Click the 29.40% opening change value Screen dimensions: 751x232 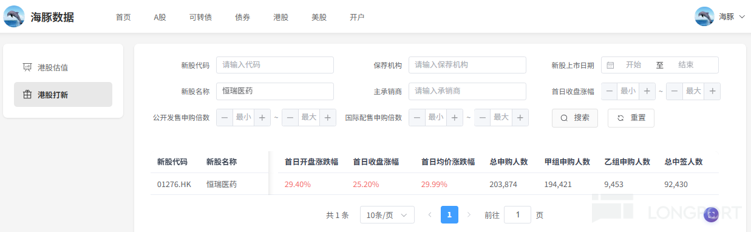[x=297, y=184]
